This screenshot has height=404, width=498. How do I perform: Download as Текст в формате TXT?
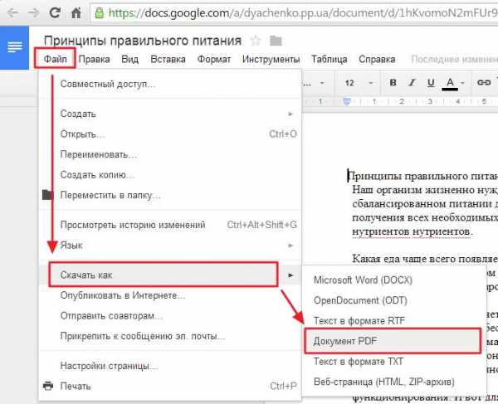(394, 362)
